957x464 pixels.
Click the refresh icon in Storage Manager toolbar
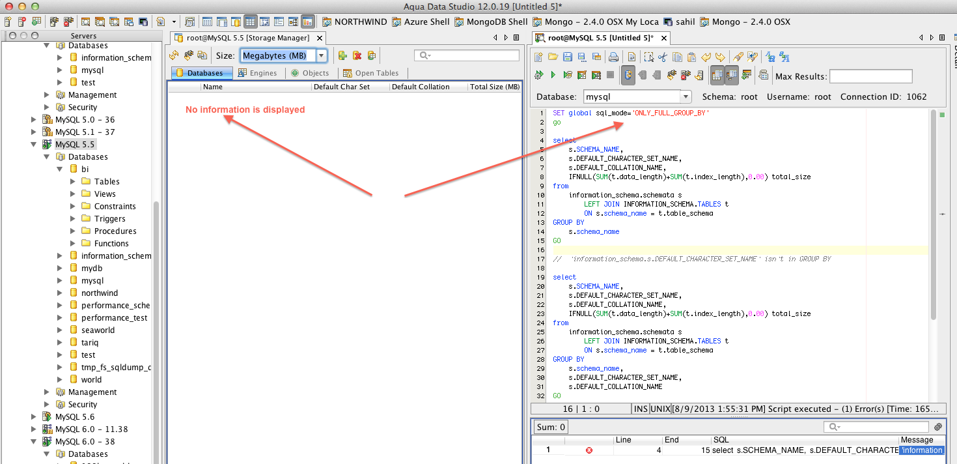pos(173,55)
